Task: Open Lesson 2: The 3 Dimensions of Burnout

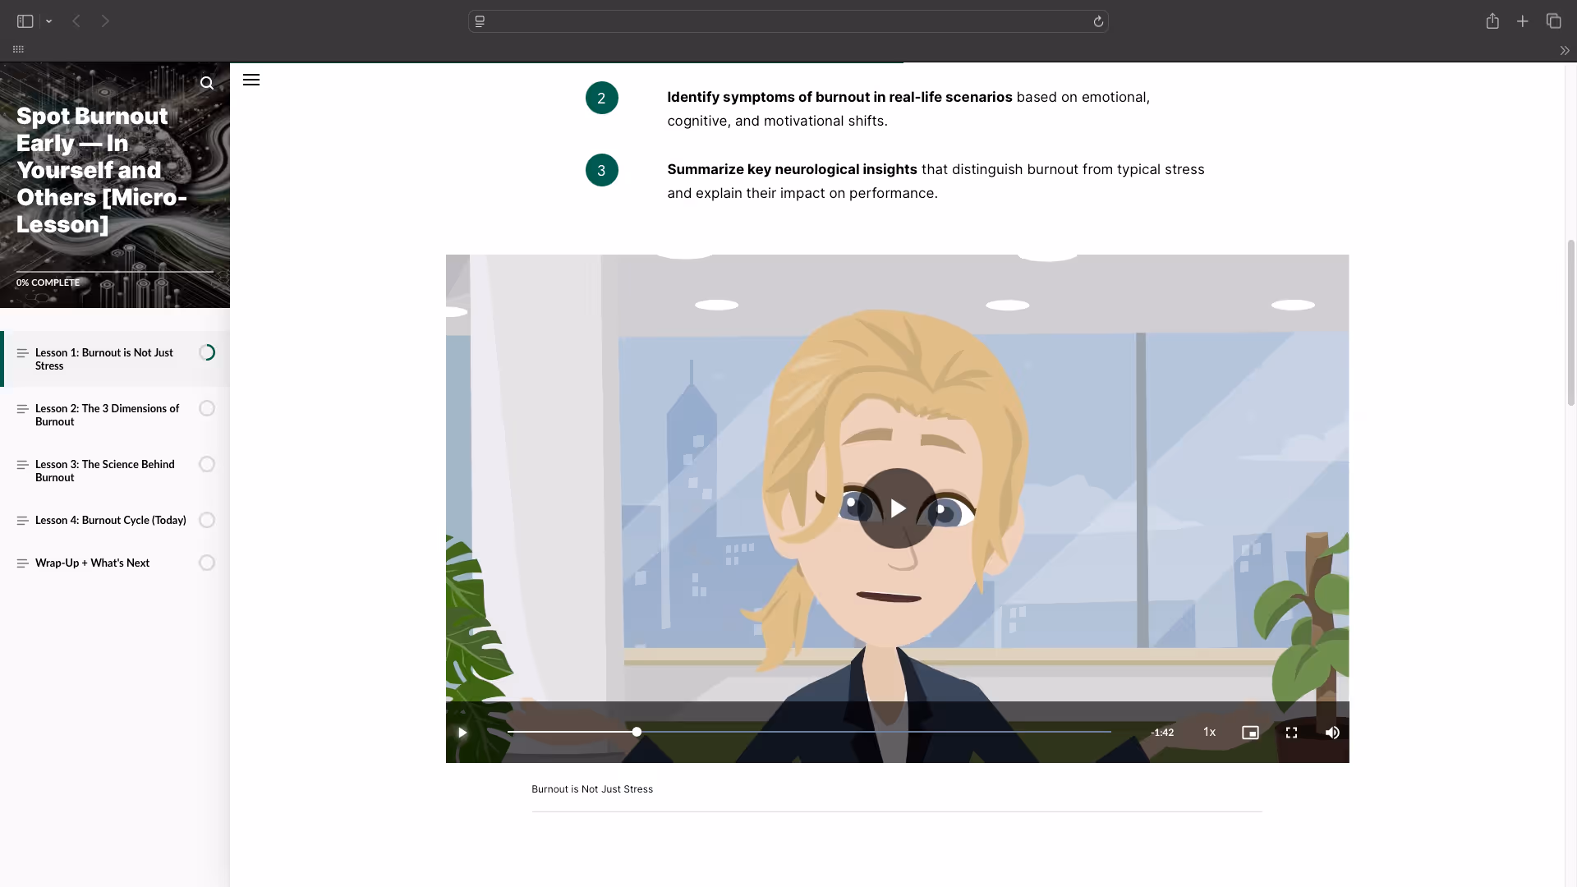Action: (x=107, y=415)
